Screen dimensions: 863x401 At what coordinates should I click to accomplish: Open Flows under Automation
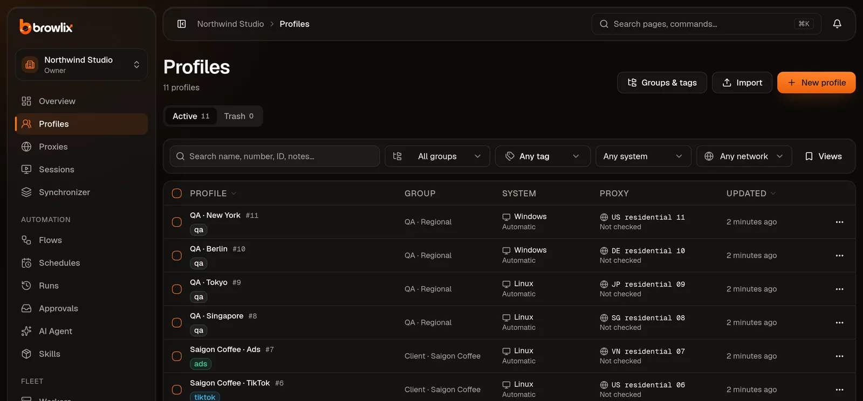(x=81, y=240)
